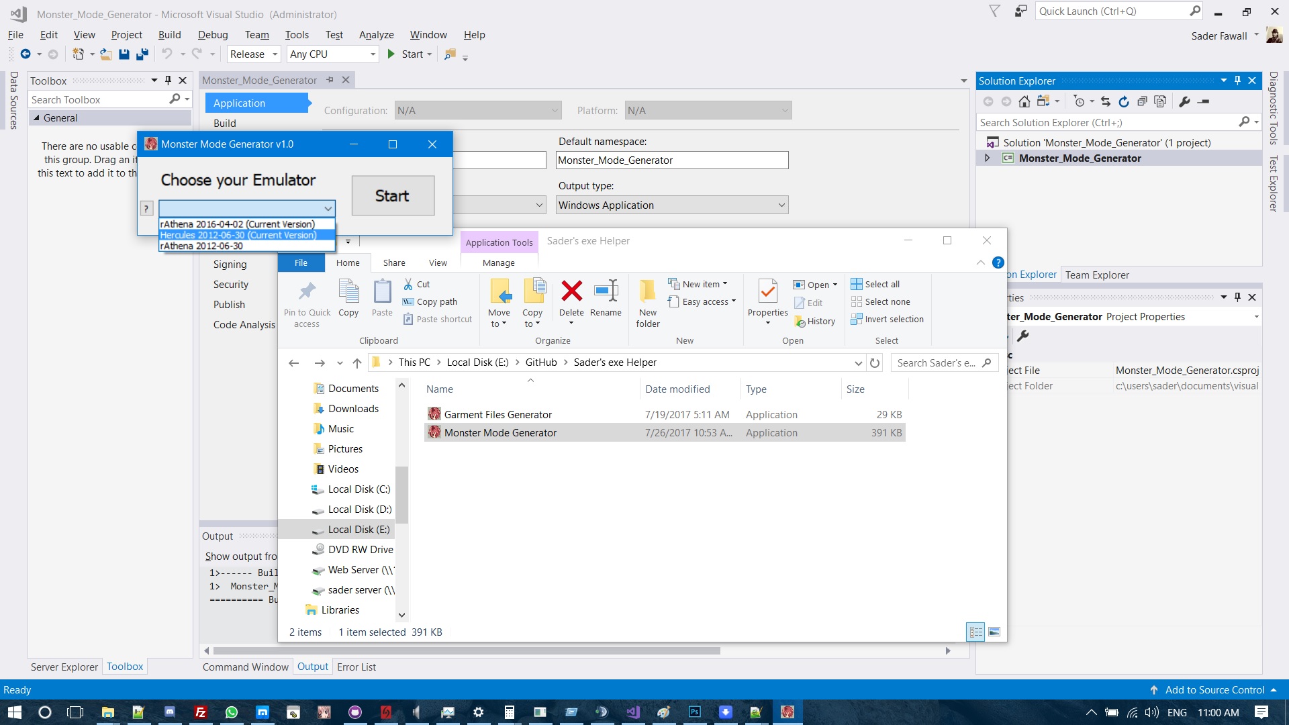Click the Start button in Monster Mode Generator
1289x725 pixels.
pos(393,196)
